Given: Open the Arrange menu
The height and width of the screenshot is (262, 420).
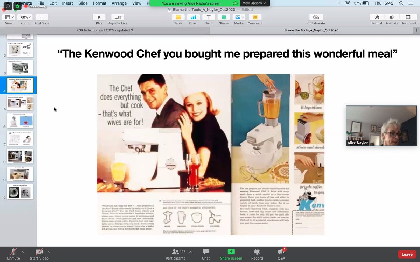Looking at the screenshot, I should 119,3.
